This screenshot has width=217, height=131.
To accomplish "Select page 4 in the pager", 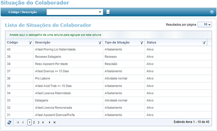I will point(43,122).
